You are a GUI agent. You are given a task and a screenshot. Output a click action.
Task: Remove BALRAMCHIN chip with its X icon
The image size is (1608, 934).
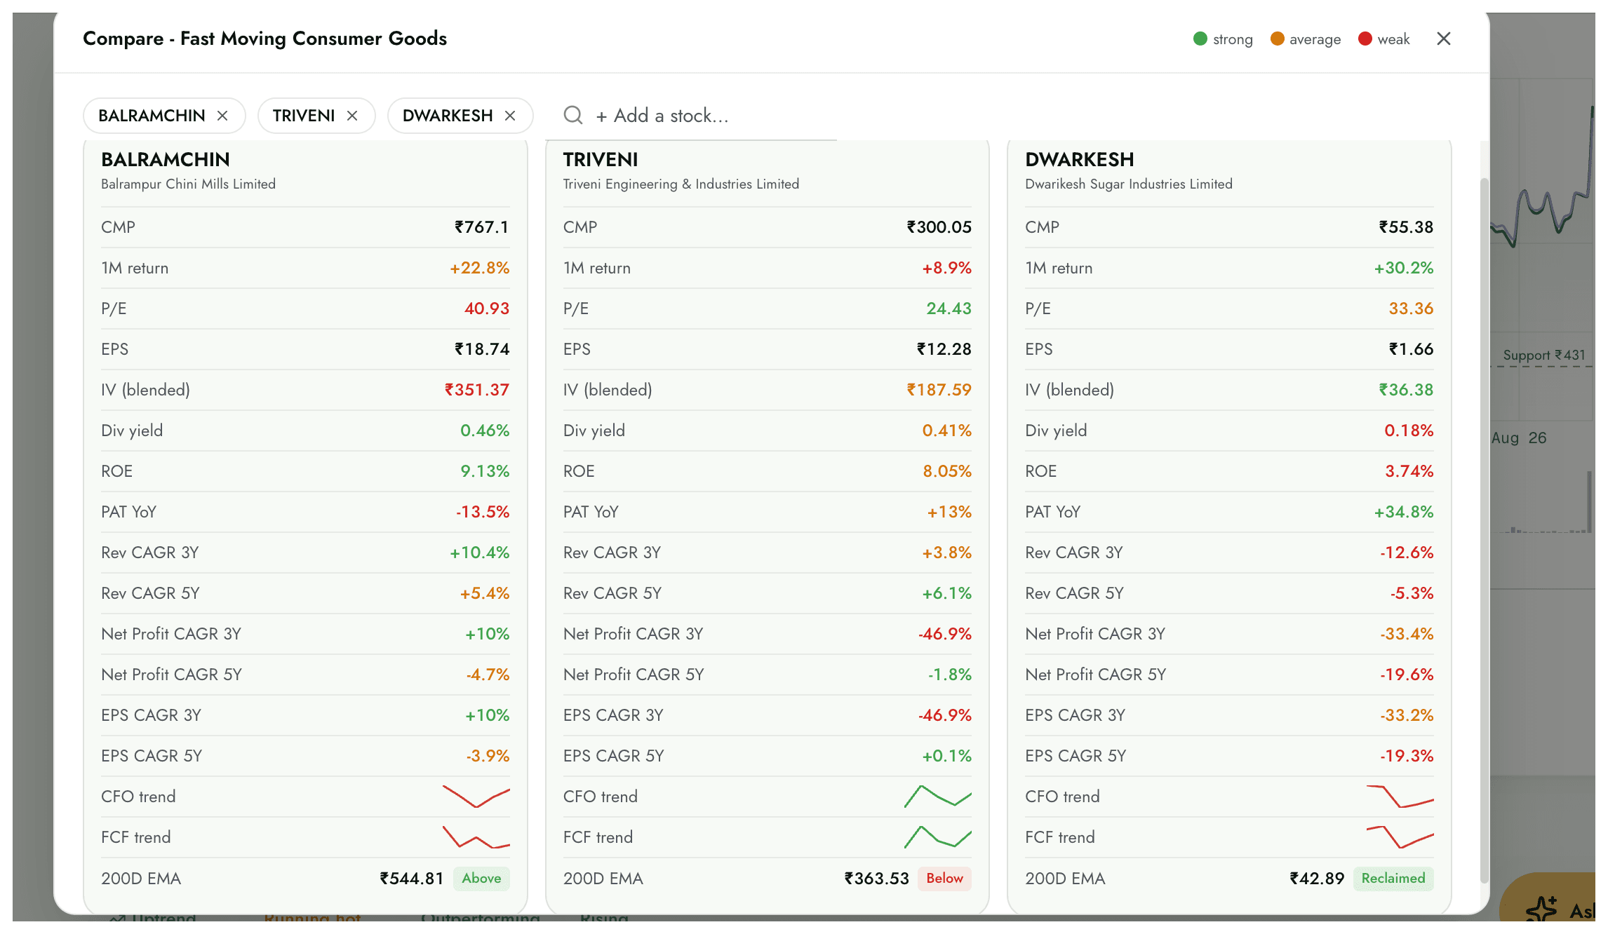point(222,116)
